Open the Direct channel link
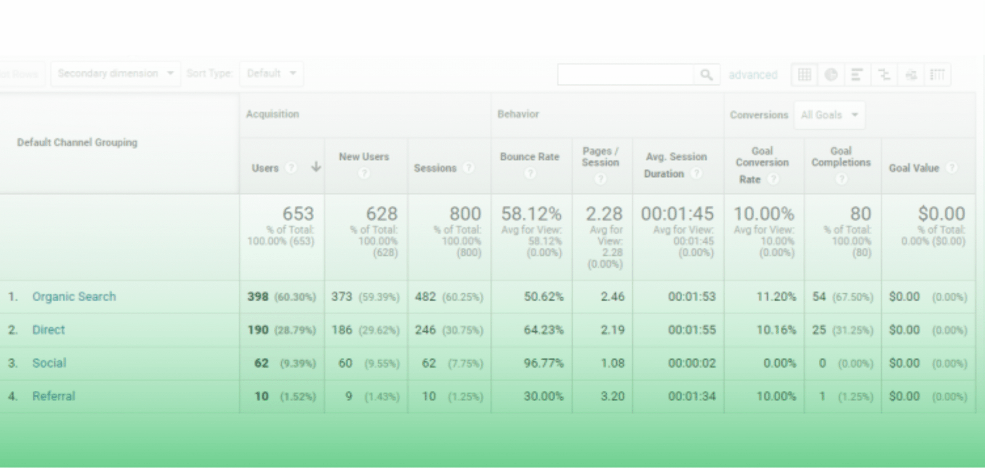The height and width of the screenshot is (468, 985). click(49, 330)
